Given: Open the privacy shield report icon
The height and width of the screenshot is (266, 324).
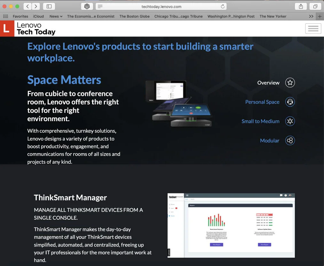Looking at the screenshot, I should point(87,6).
